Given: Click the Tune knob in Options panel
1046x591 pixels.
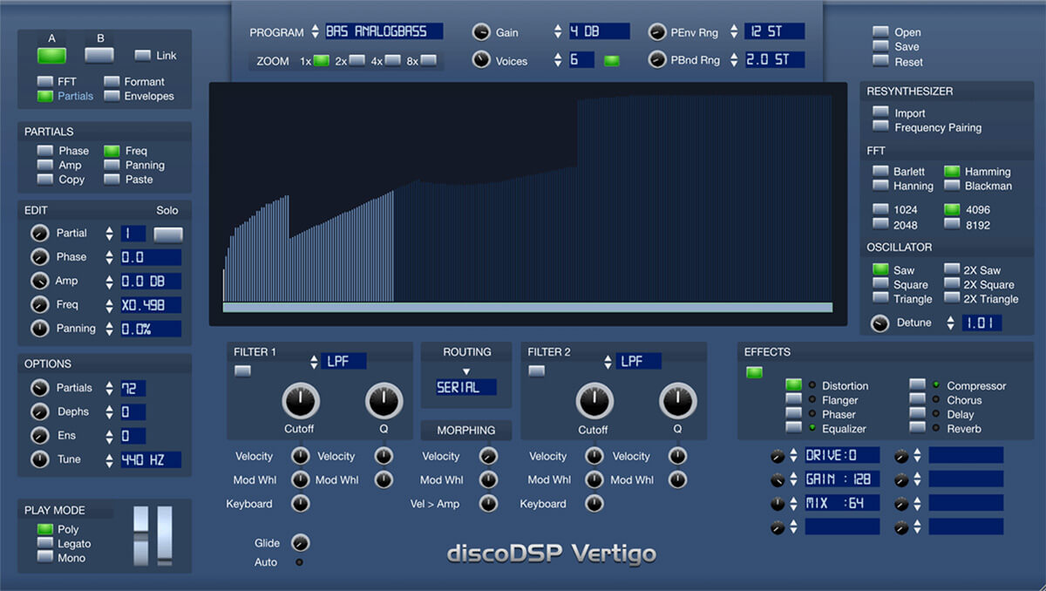Looking at the screenshot, I should (x=39, y=459).
